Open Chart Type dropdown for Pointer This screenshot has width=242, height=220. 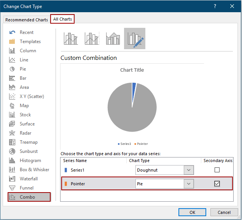tap(189, 184)
